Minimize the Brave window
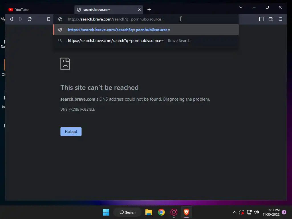 [254, 7]
